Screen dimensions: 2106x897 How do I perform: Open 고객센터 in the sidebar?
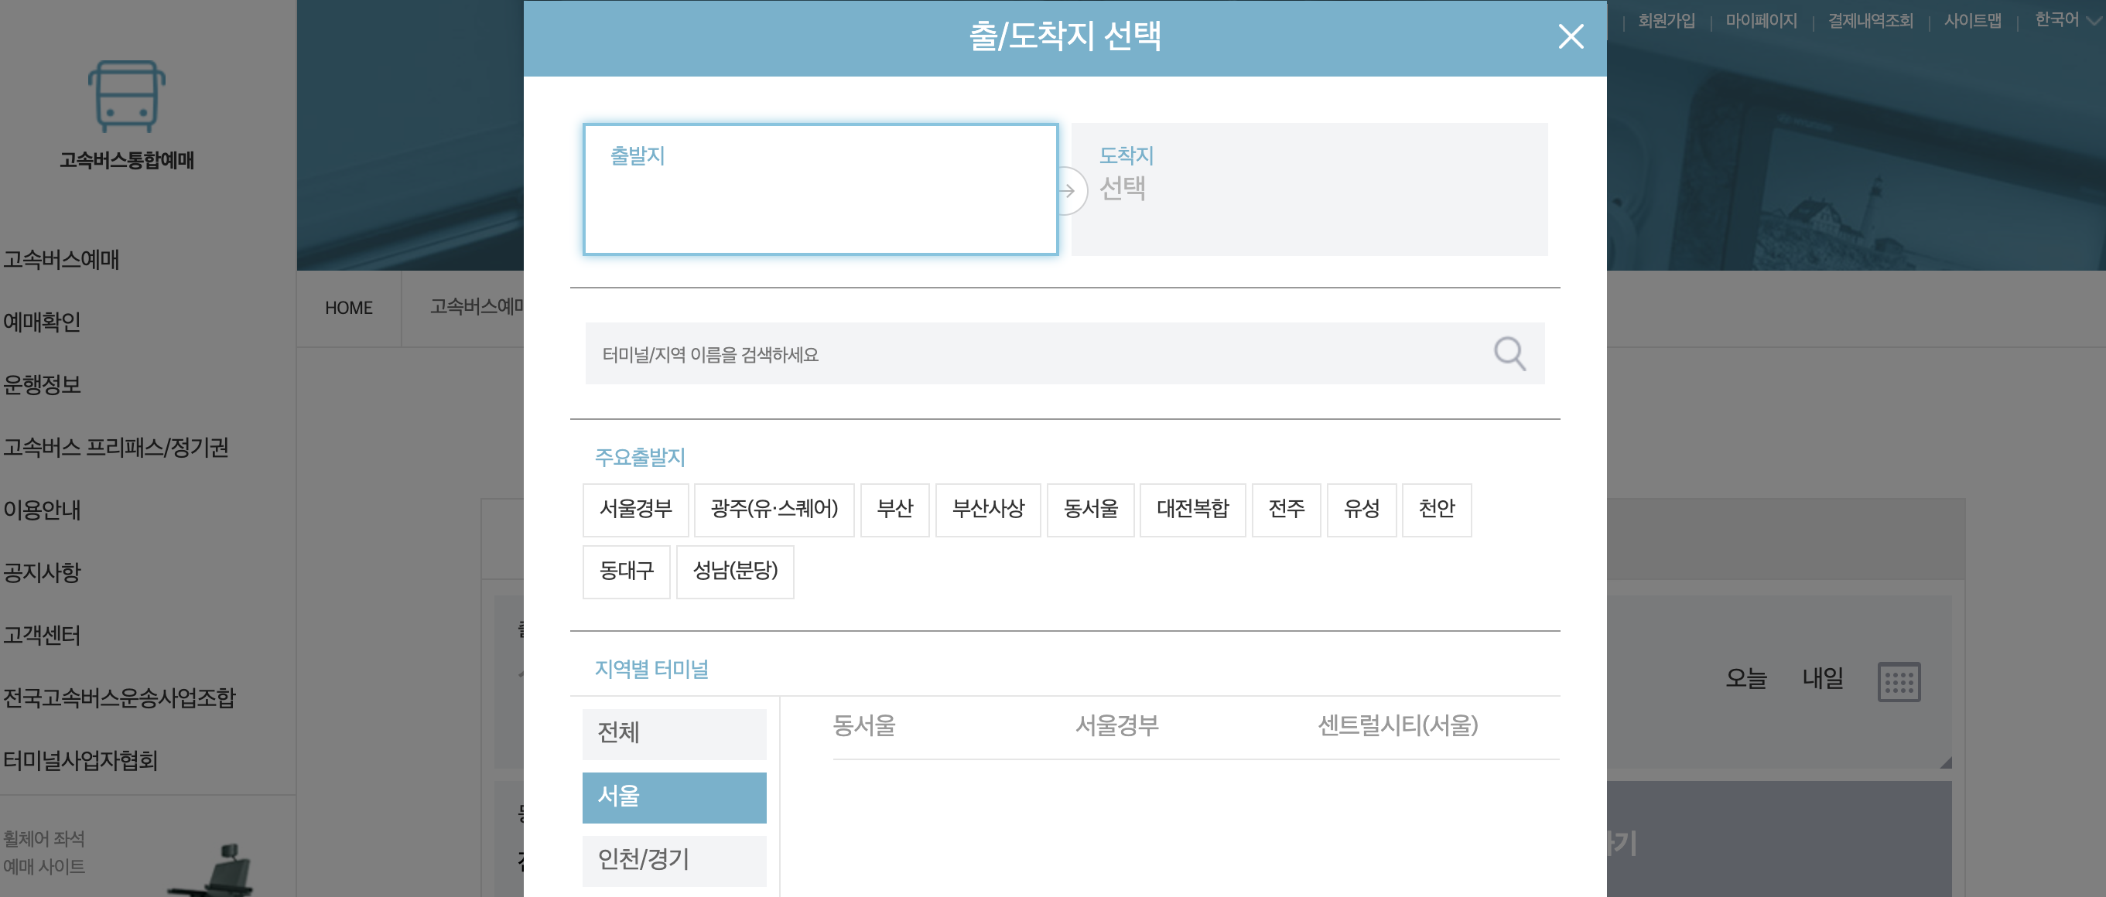coord(42,636)
